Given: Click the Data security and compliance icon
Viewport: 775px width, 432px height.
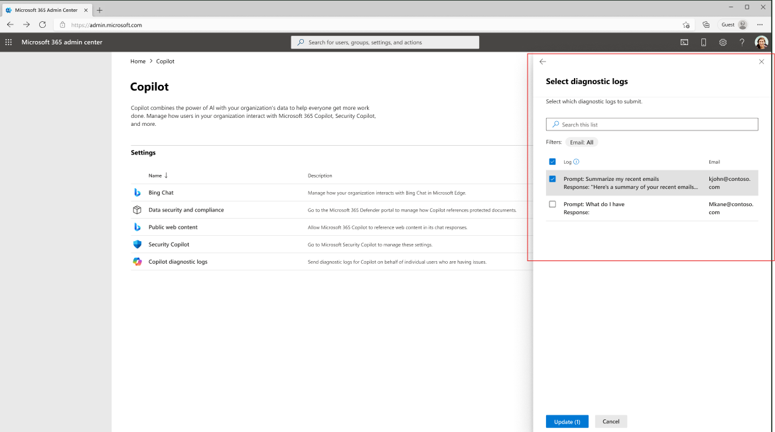Looking at the screenshot, I should pos(137,210).
